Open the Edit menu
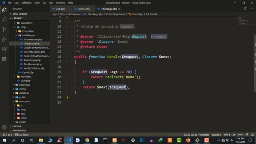This screenshot has height=144, width=256. coord(16,3)
